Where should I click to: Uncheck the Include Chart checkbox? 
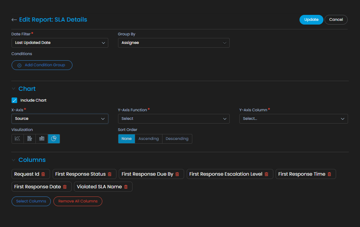click(15, 100)
